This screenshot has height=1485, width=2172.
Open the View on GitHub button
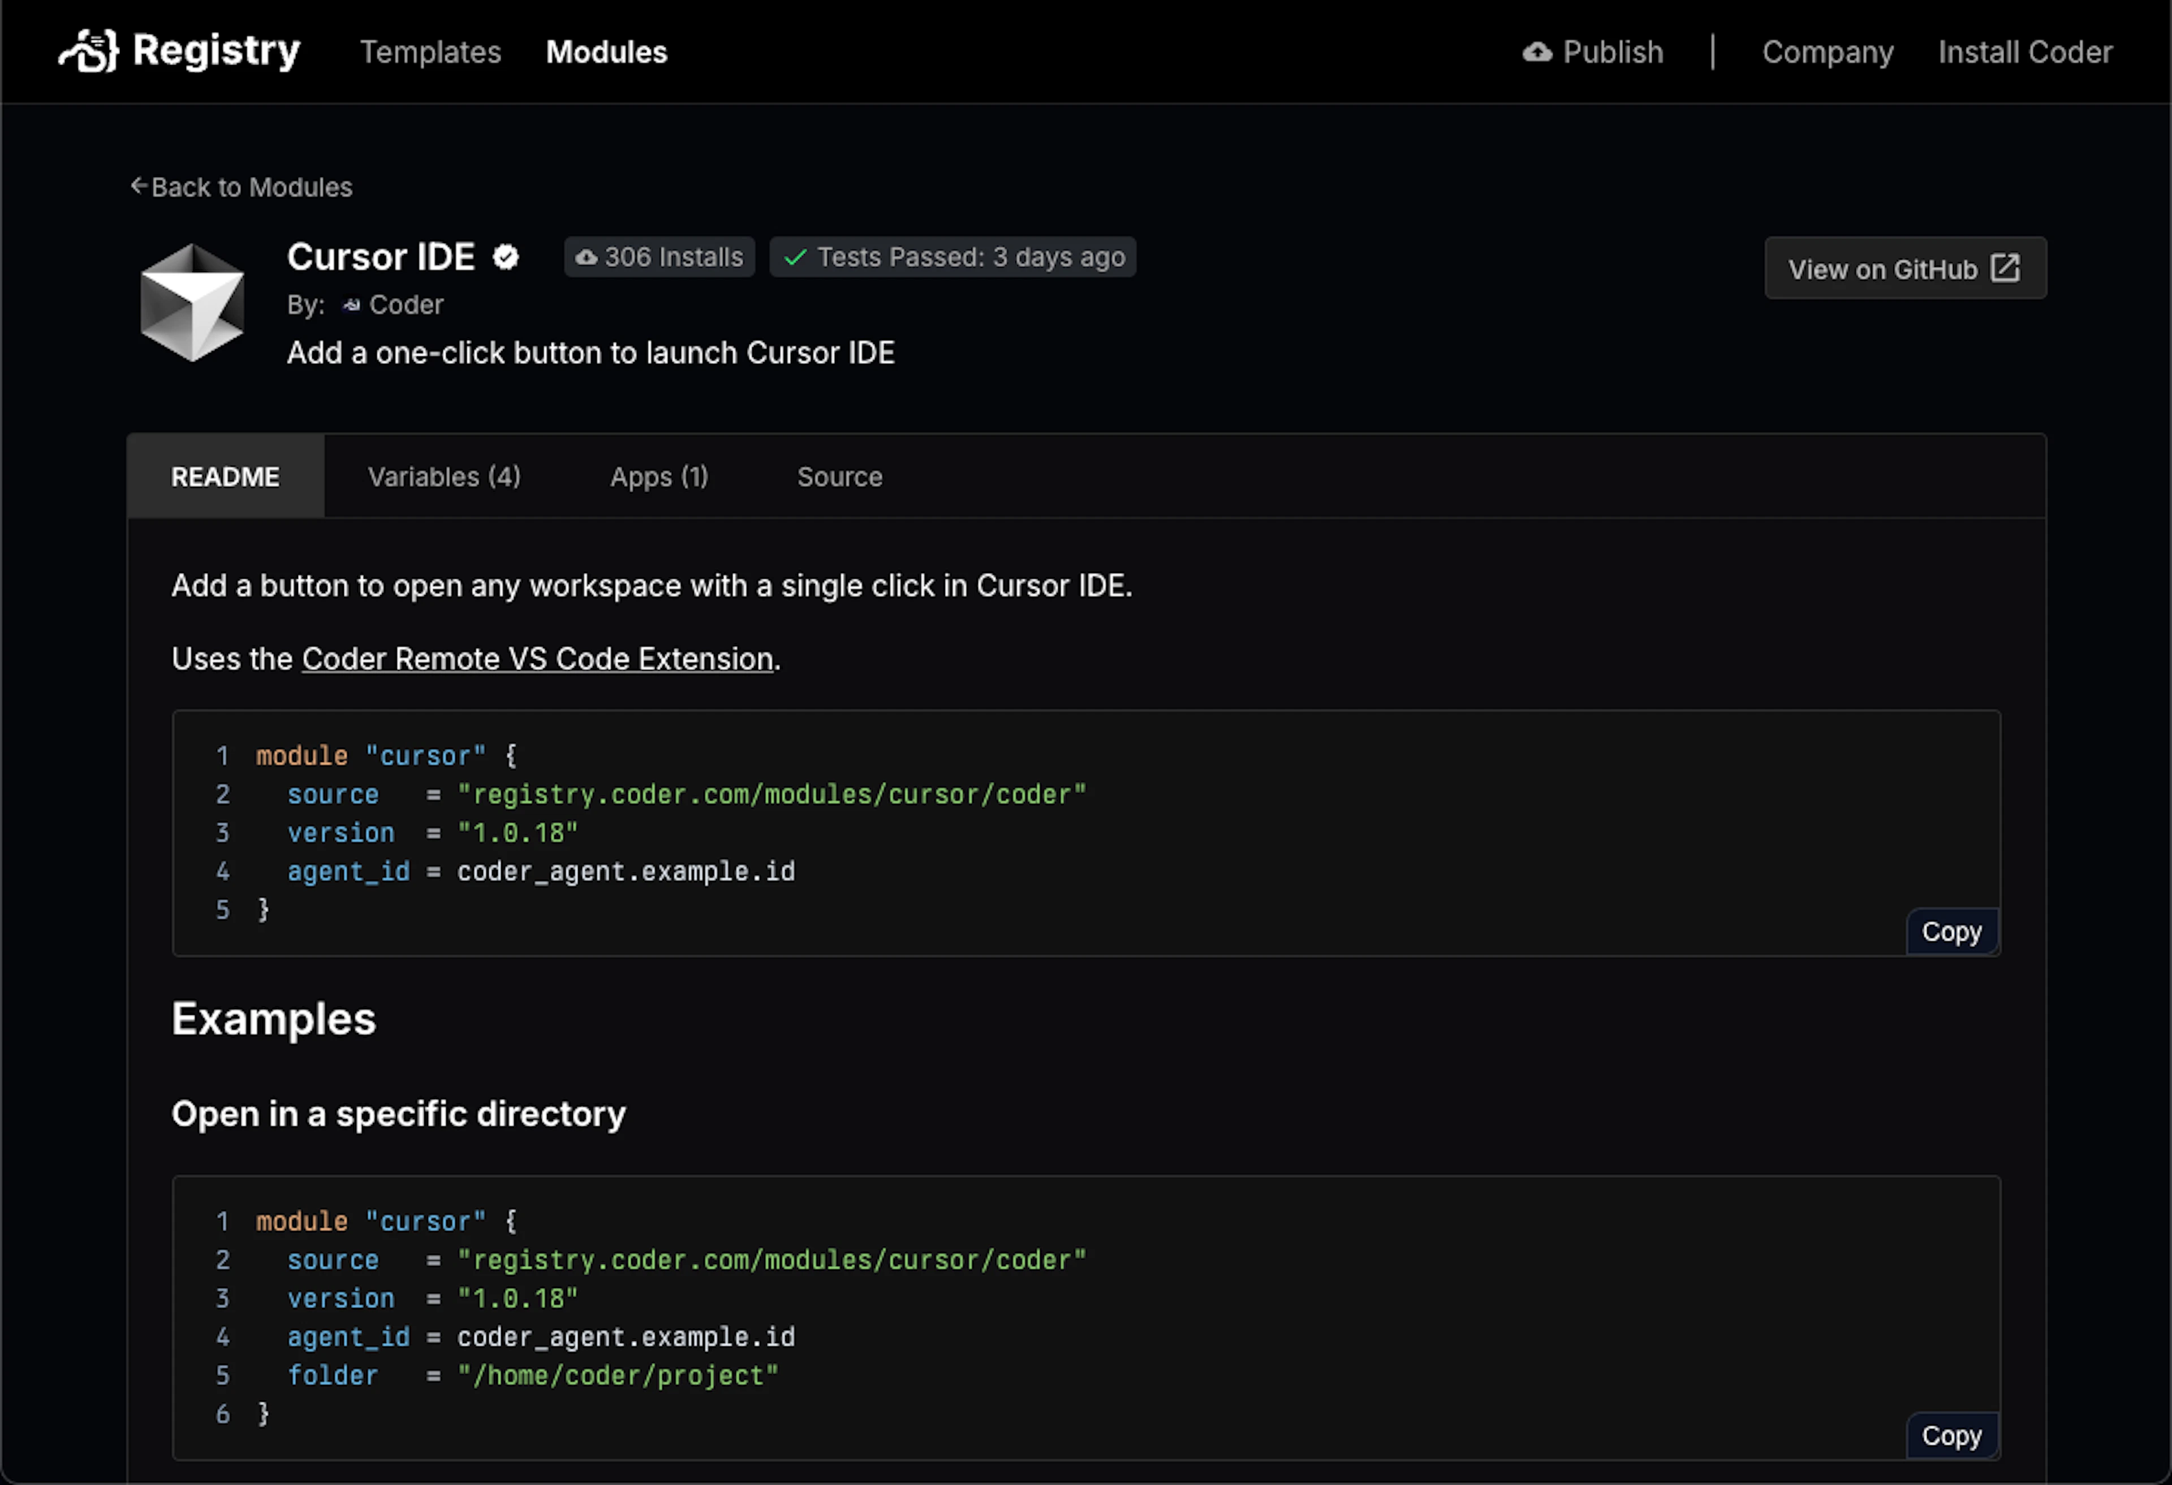(1904, 268)
